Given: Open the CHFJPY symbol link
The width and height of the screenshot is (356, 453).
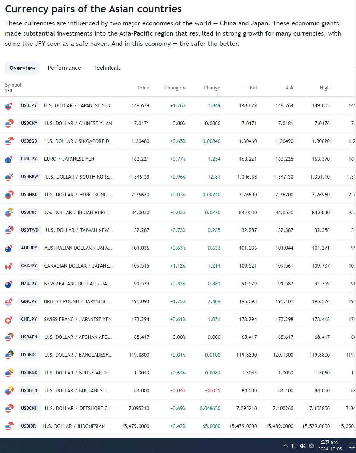Looking at the screenshot, I should (29, 319).
